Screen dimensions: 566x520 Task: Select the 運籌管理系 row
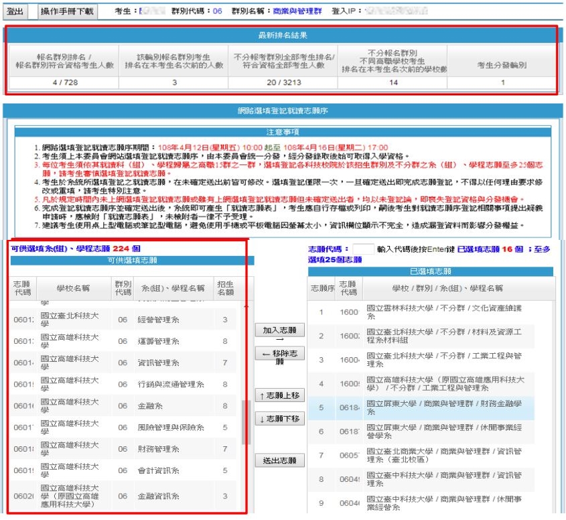[x=124, y=341]
